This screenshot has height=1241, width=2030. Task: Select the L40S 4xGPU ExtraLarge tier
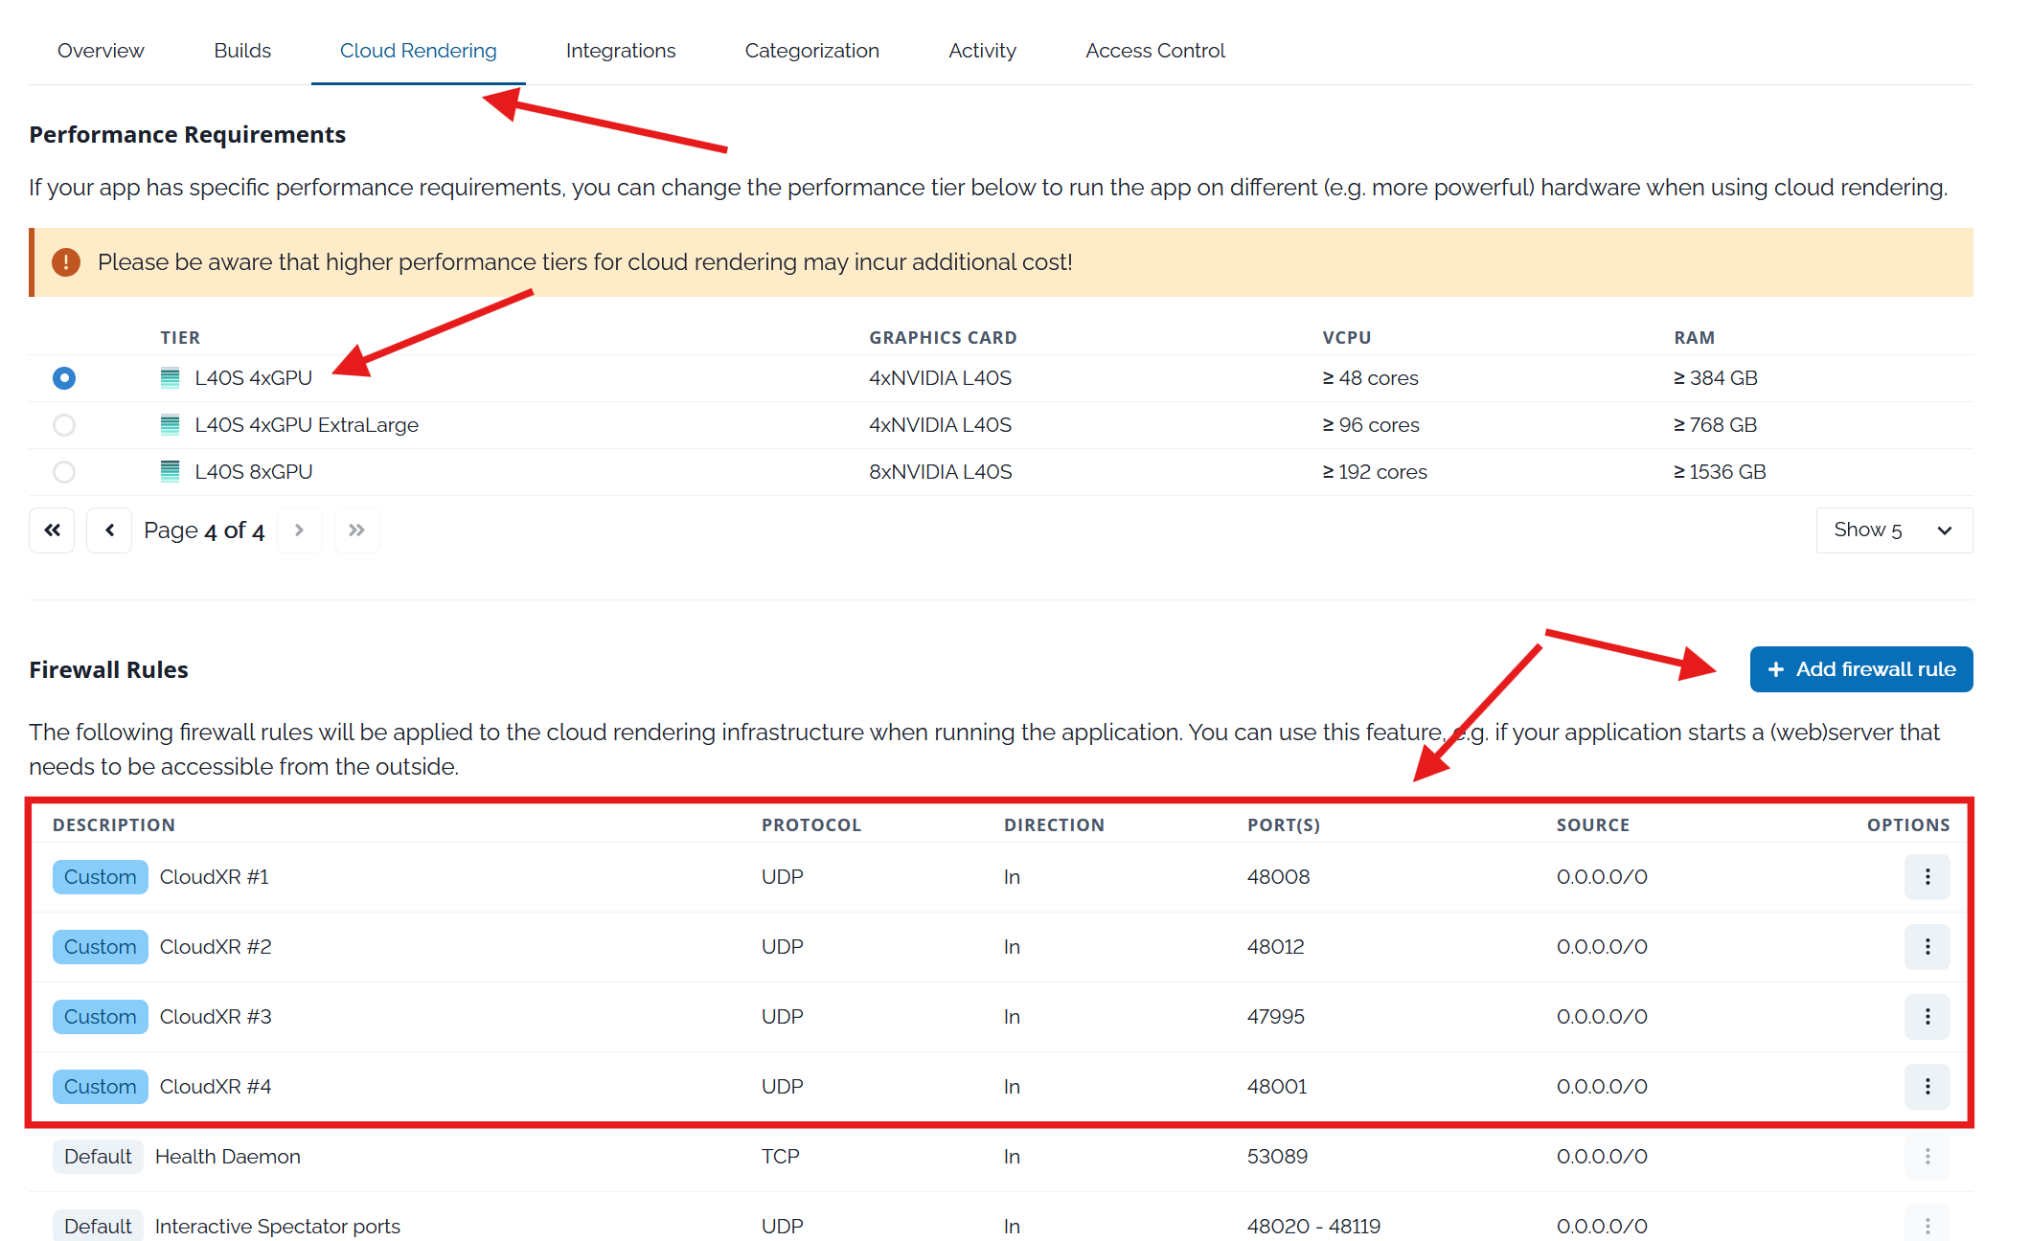[64, 425]
